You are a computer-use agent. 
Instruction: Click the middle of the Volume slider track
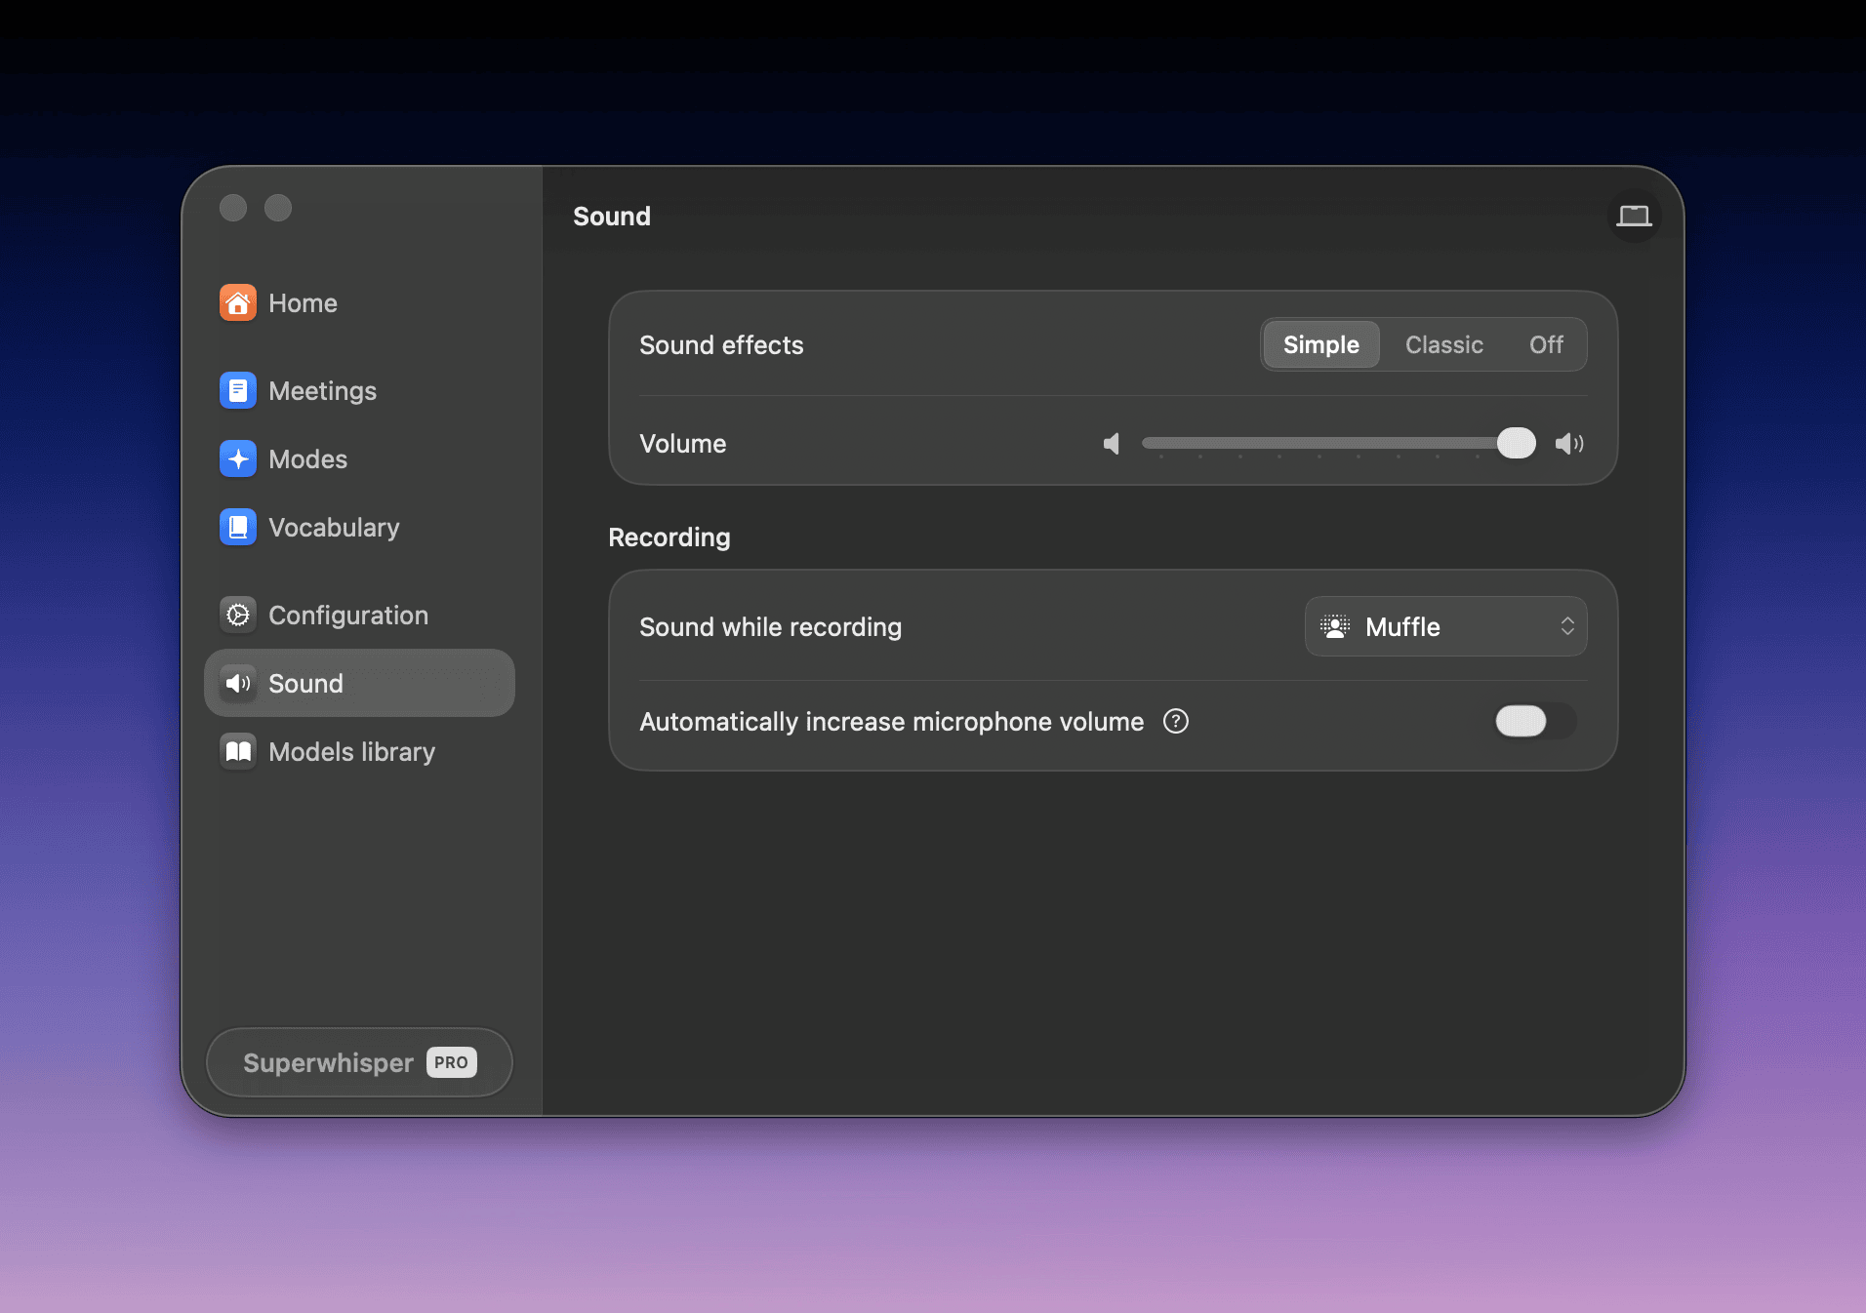click(1338, 444)
